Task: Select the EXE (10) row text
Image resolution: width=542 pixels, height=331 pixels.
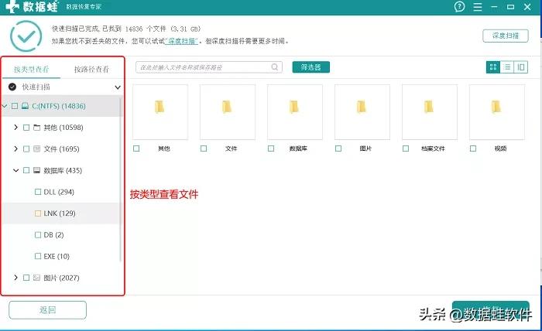Action: point(57,256)
